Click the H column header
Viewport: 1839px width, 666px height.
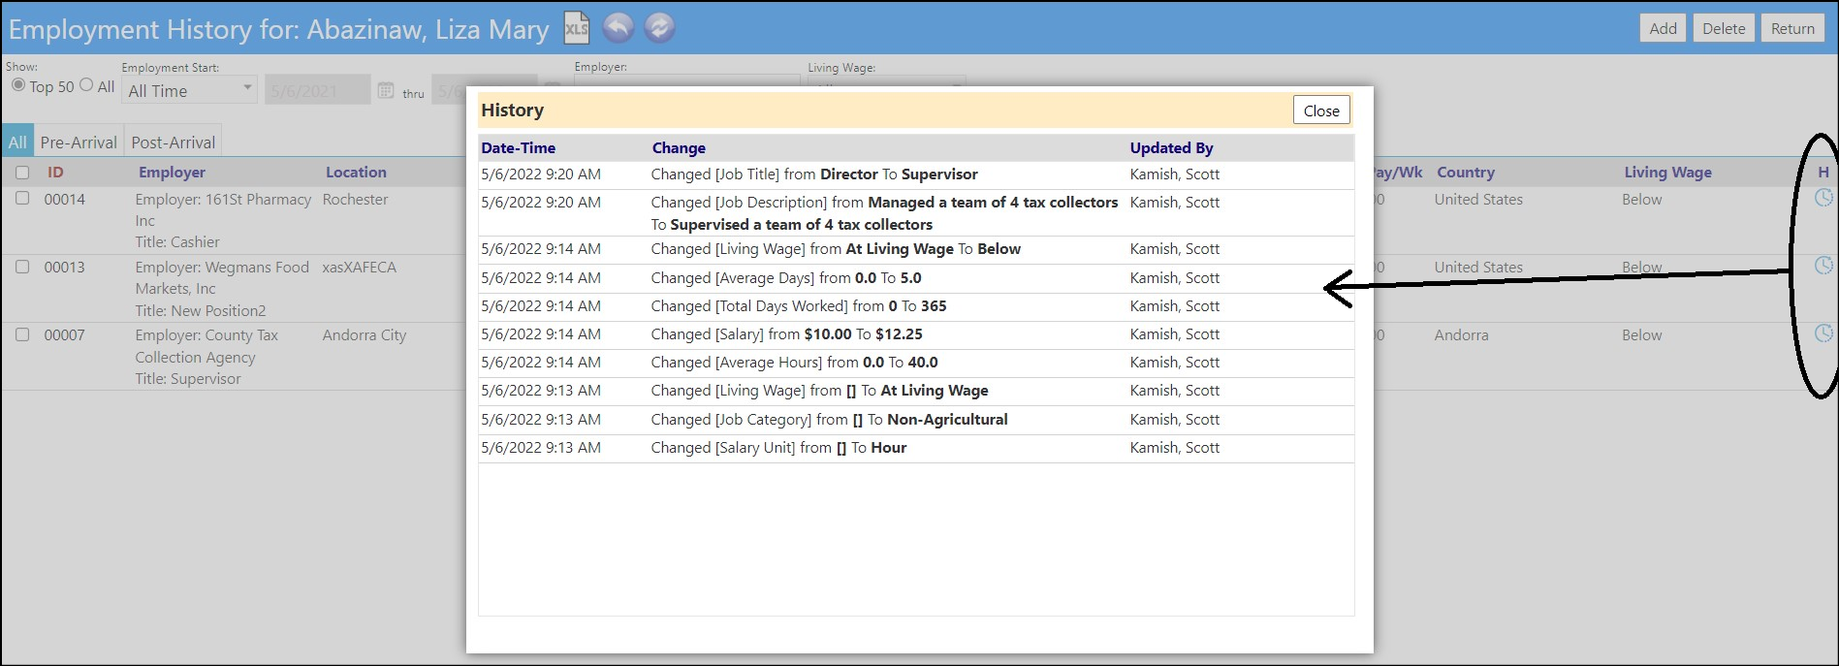1823,173
